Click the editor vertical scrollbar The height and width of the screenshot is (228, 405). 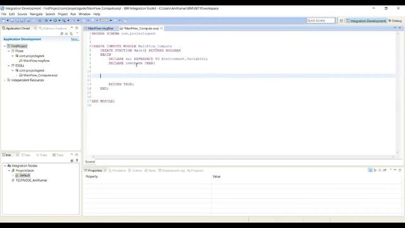pyautogui.click(x=397, y=93)
